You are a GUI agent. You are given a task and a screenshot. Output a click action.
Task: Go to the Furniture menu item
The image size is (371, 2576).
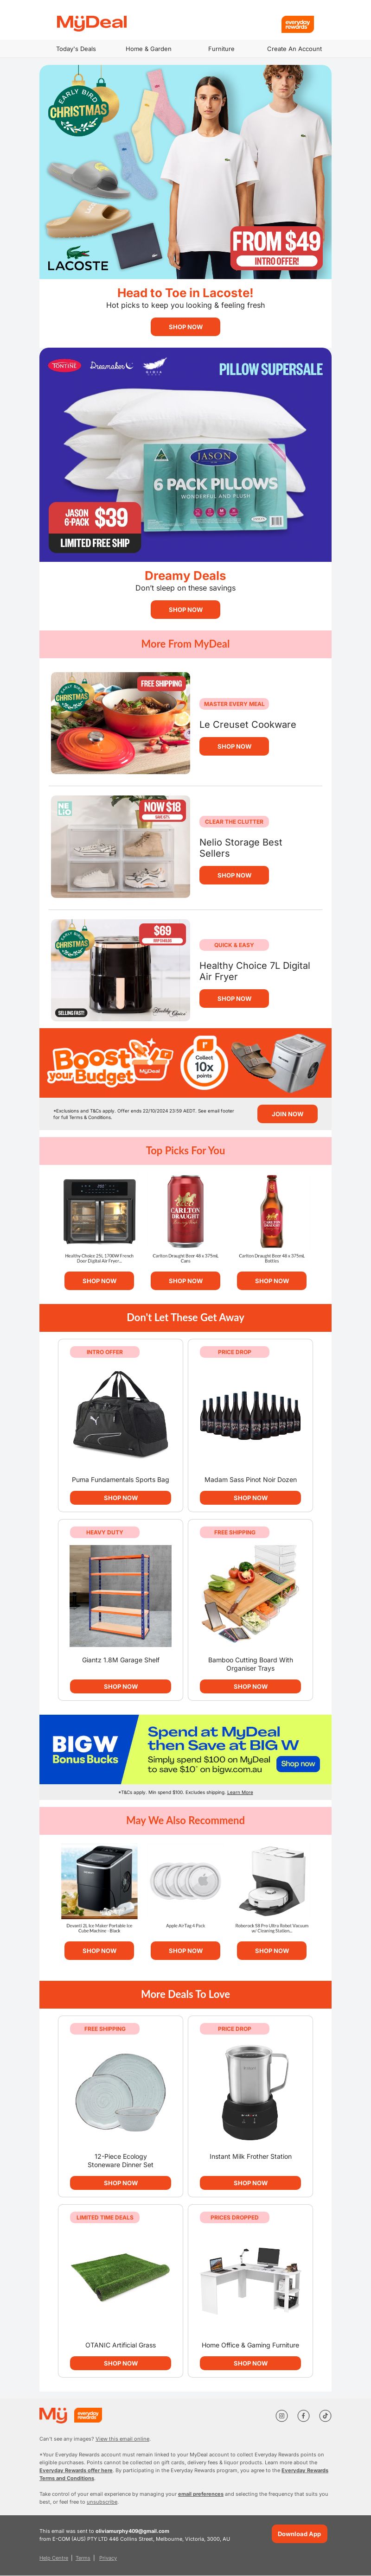[221, 49]
